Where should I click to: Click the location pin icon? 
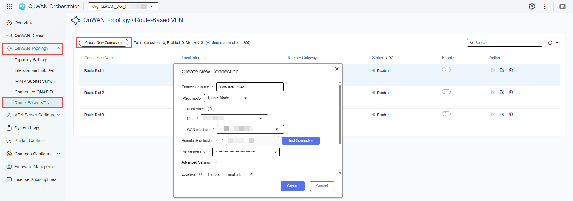click(201, 174)
